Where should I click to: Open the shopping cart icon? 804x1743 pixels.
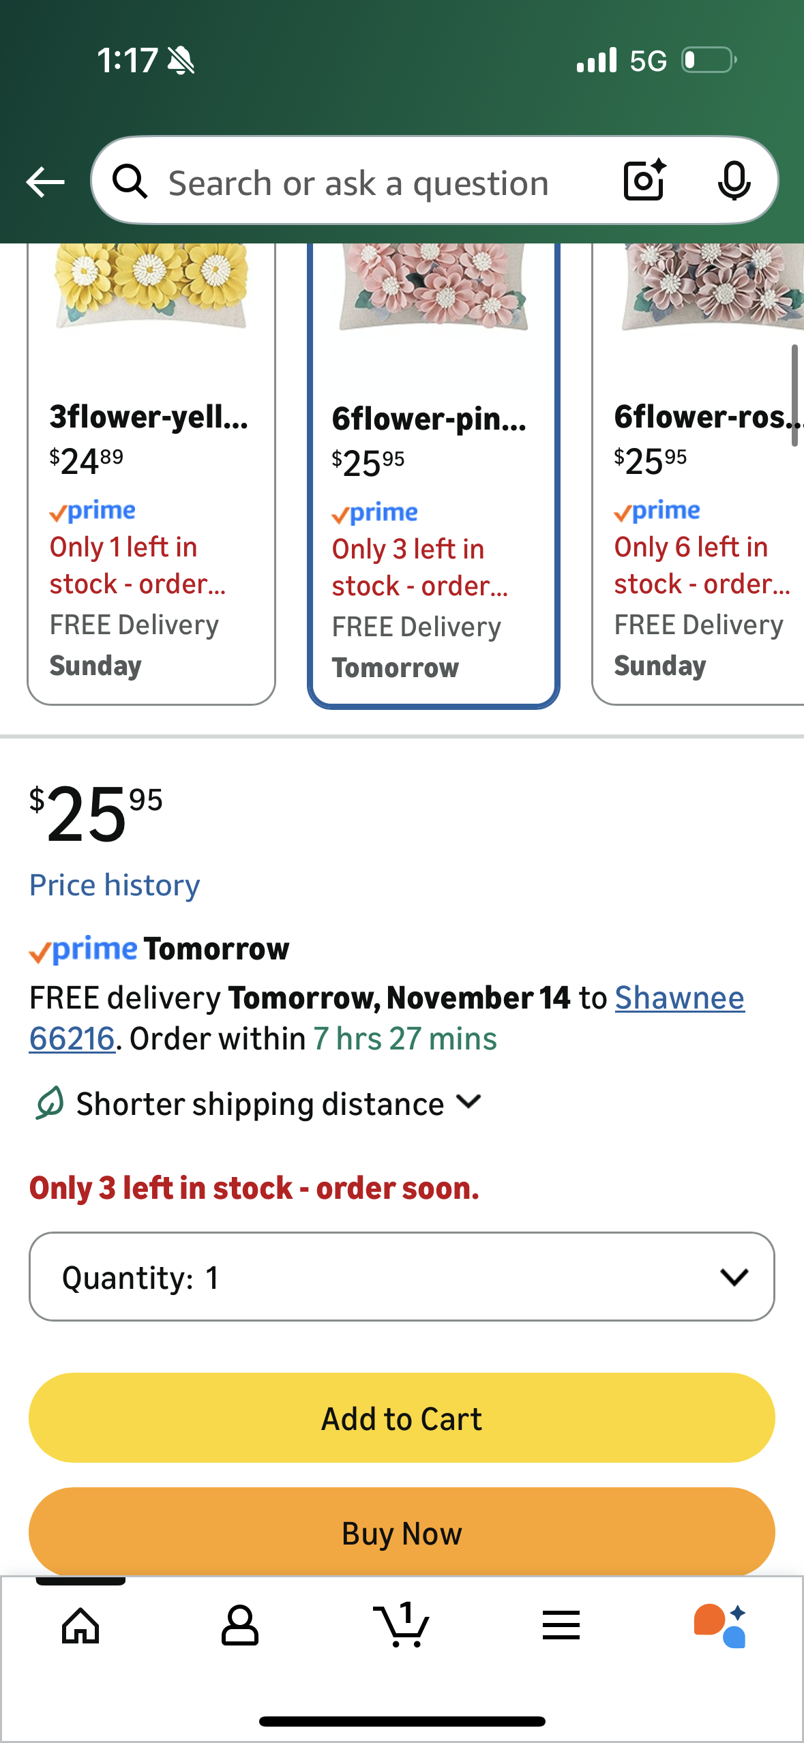pos(402,1626)
